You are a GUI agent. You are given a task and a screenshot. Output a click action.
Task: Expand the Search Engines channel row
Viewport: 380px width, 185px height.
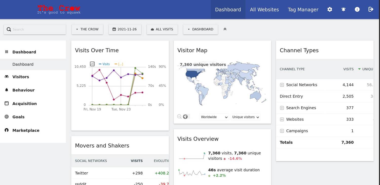282,108
